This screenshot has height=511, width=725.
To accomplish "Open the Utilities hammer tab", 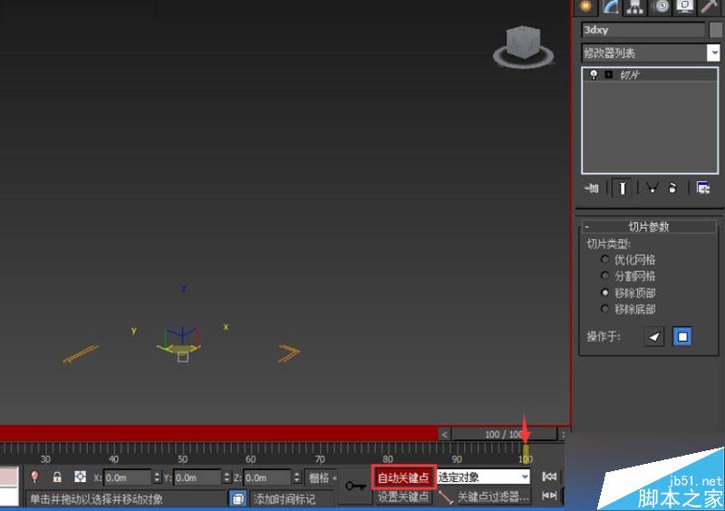I will pyautogui.click(x=710, y=6).
